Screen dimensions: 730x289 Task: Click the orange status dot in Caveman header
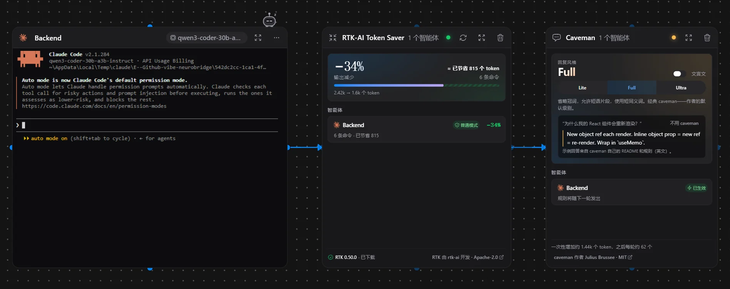click(674, 38)
